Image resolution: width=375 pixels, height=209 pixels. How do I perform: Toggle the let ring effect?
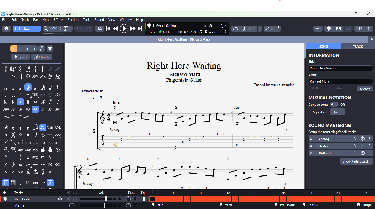point(43,127)
